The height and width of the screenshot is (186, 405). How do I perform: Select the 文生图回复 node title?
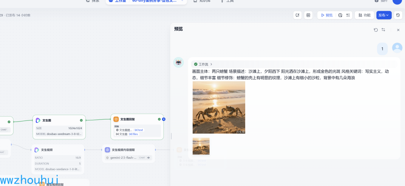tap(127, 119)
